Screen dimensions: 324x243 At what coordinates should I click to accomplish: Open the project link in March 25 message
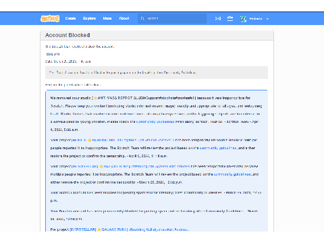tap(131, 166)
